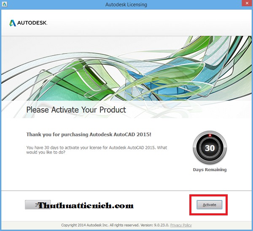Click the number 30 in the countdown timer
The width and height of the screenshot is (253, 231).
[x=210, y=148]
